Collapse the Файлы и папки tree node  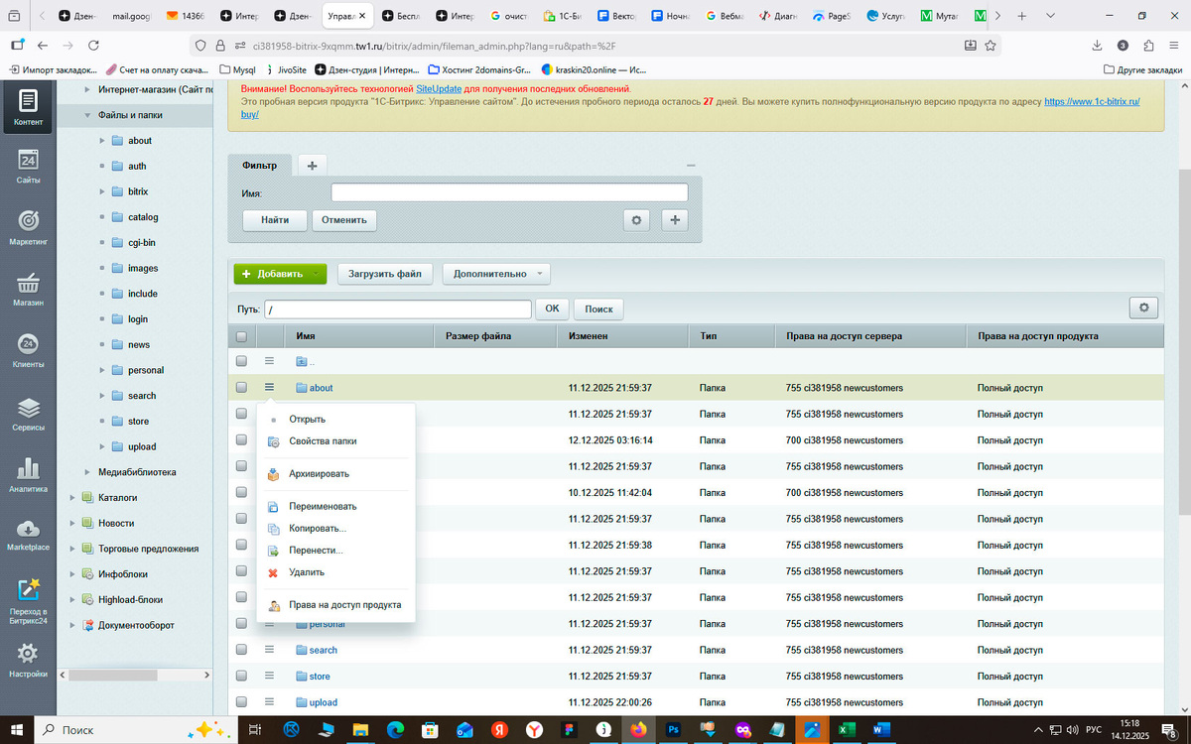coord(87,115)
